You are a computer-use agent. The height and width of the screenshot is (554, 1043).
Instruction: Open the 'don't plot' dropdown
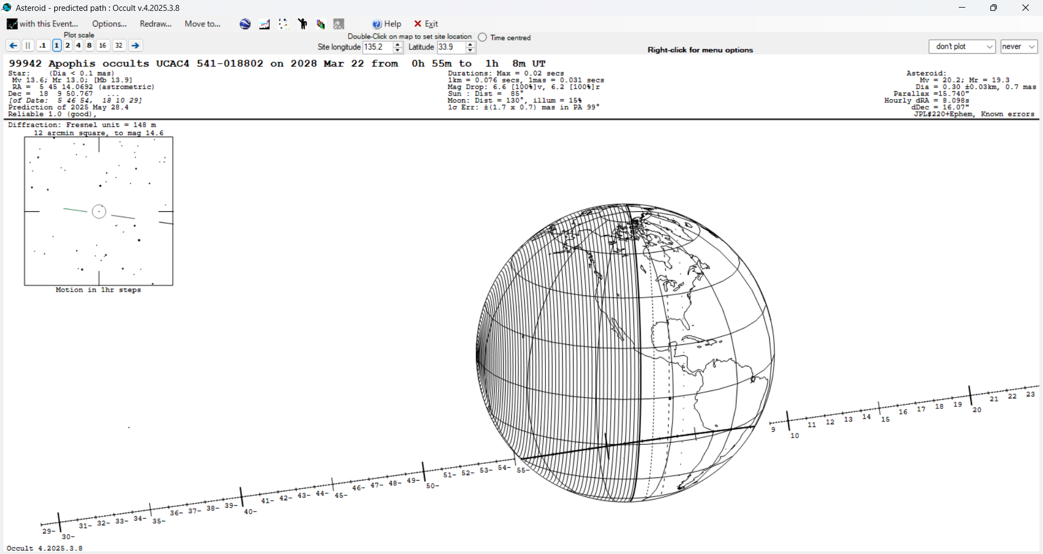[x=962, y=47]
